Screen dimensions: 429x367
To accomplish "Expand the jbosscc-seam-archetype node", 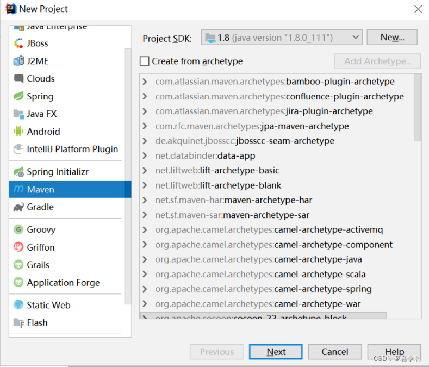I will (145, 141).
